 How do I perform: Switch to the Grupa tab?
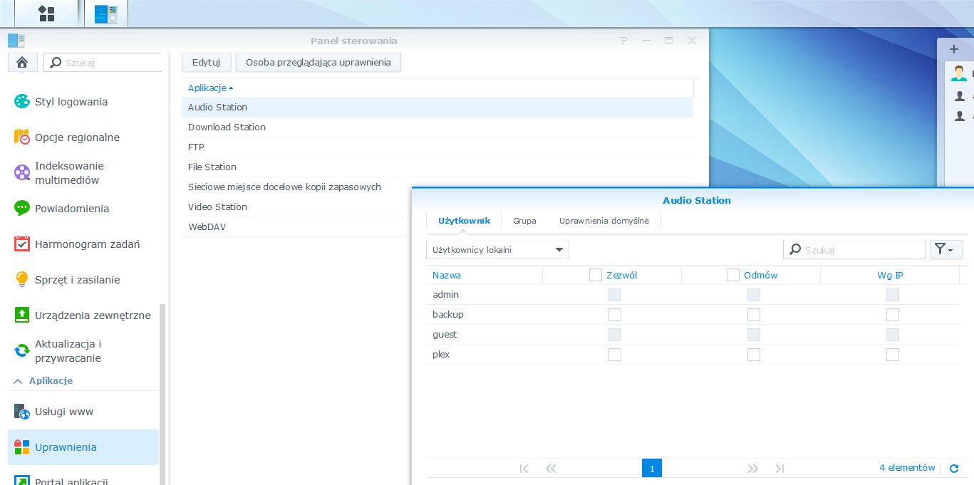(524, 221)
